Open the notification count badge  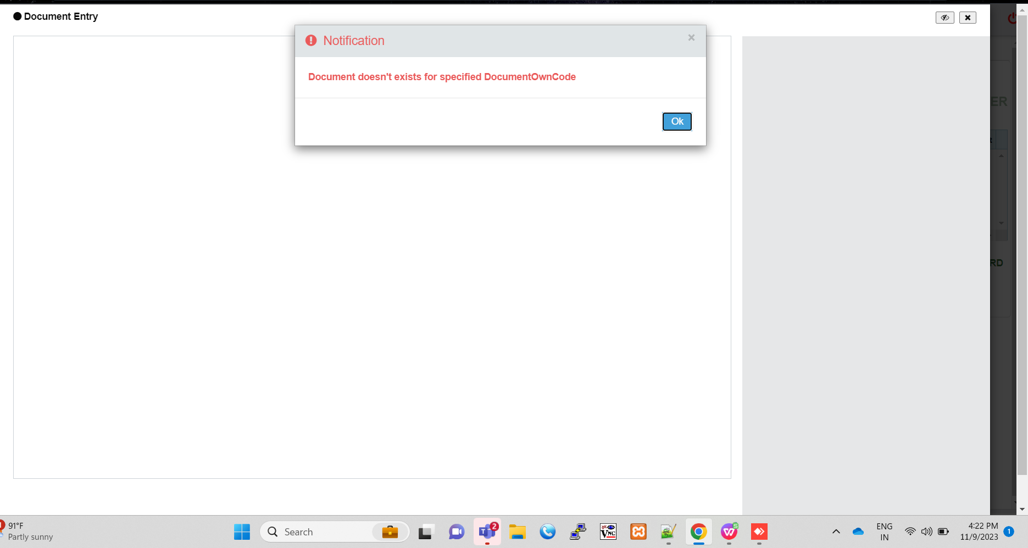(1009, 531)
